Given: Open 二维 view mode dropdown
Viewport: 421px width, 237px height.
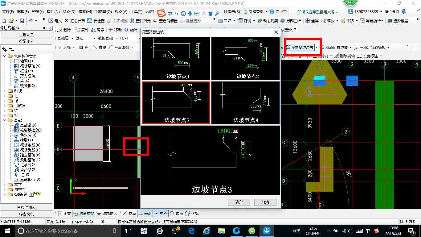Looking at the screenshot, I should coord(234,21).
